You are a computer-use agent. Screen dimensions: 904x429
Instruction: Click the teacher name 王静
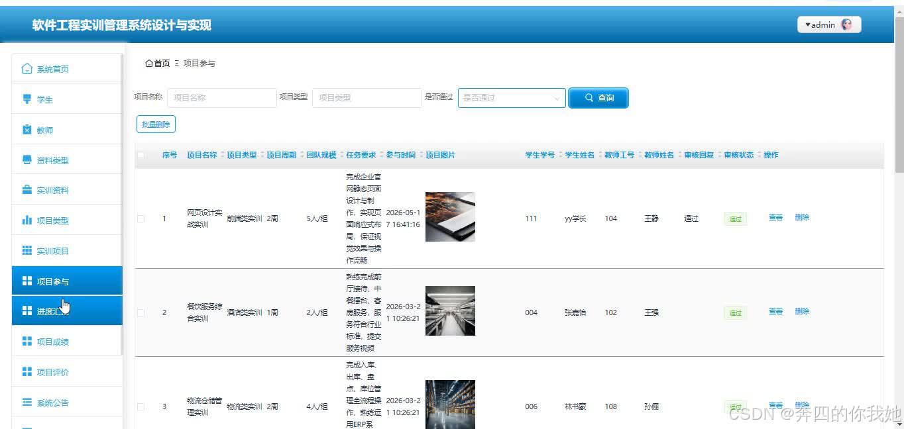click(x=651, y=218)
